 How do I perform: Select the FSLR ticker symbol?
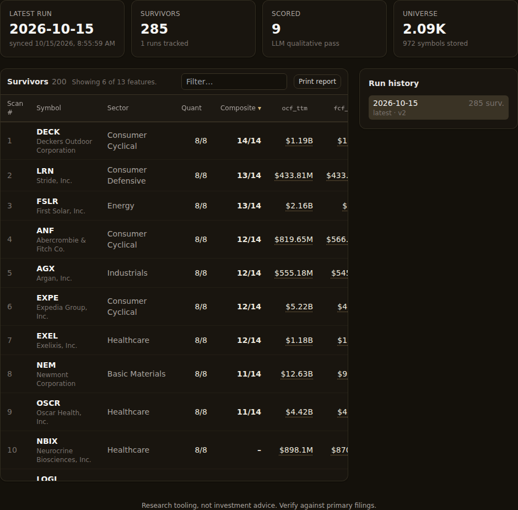pos(47,201)
